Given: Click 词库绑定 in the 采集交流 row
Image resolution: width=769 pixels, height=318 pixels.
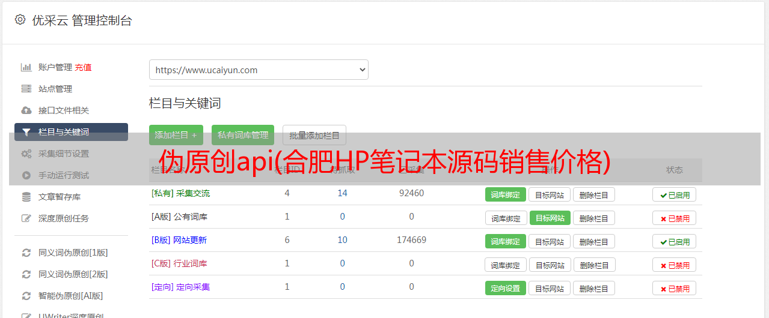Looking at the screenshot, I should (506, 194).
